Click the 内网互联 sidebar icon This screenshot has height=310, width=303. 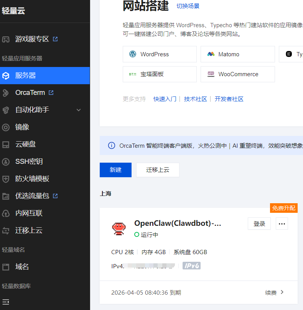pos(6,213)
